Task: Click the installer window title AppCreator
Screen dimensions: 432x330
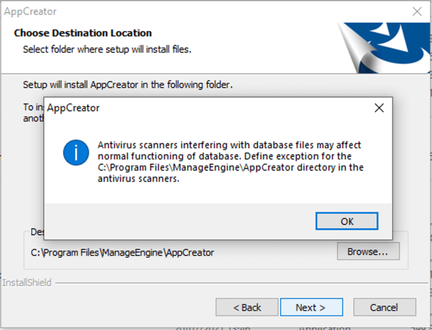Action: (x=30, y=11)
